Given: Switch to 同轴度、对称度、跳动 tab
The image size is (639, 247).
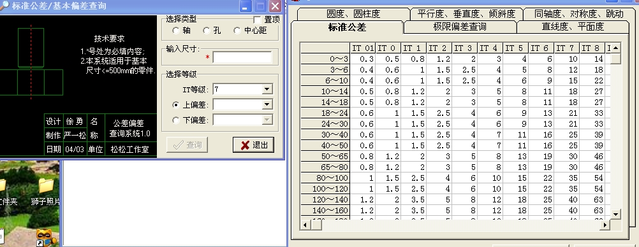Looking at the screenshot, I should (578, 14).
